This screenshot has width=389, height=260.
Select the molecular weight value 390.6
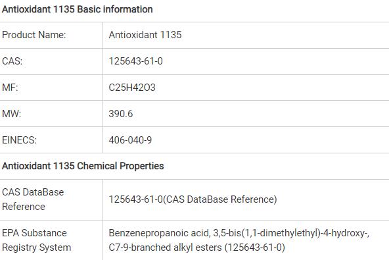pyautogui.click(x=120, y=114)
